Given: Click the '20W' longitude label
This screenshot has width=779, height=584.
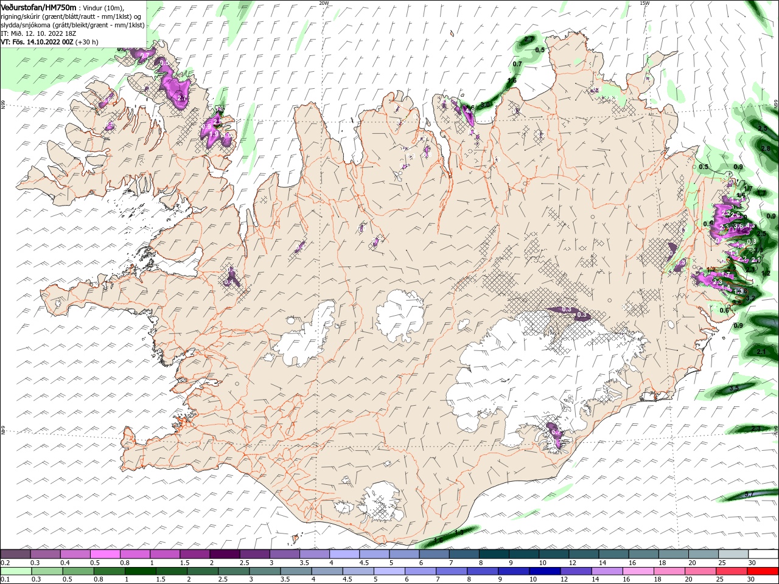Looking at the screenshot, I should [324, 3].
